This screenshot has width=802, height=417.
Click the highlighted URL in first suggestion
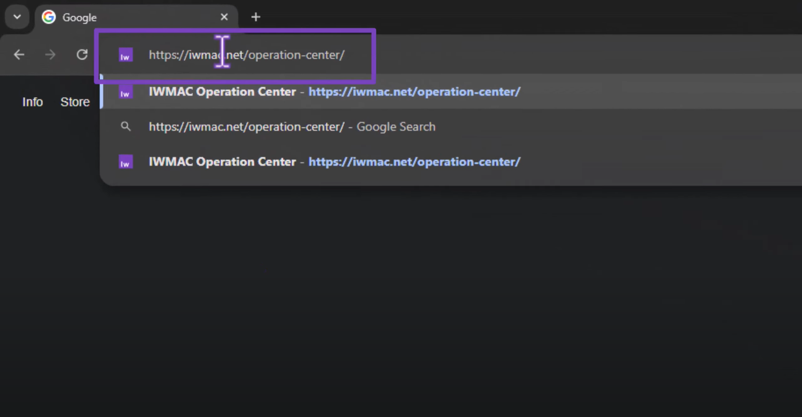[x=414, y=92]
